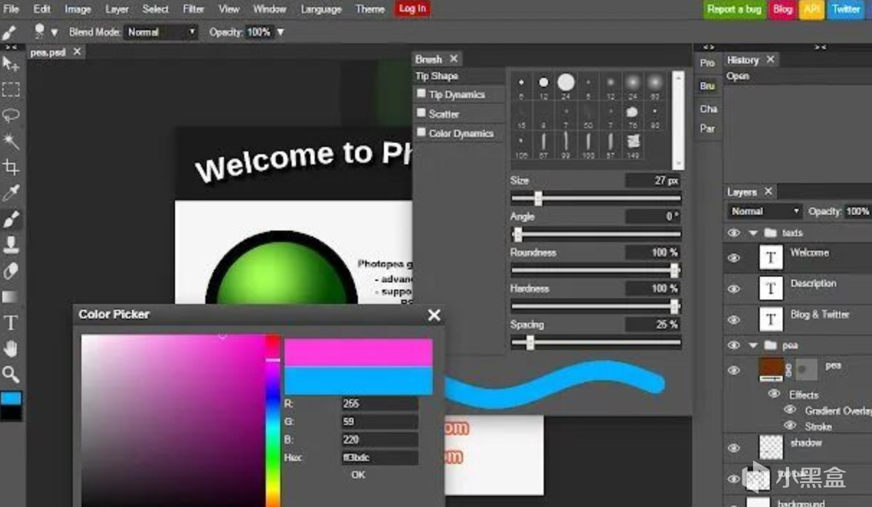Hide the Welcome layer

click(x=734, y=258)
